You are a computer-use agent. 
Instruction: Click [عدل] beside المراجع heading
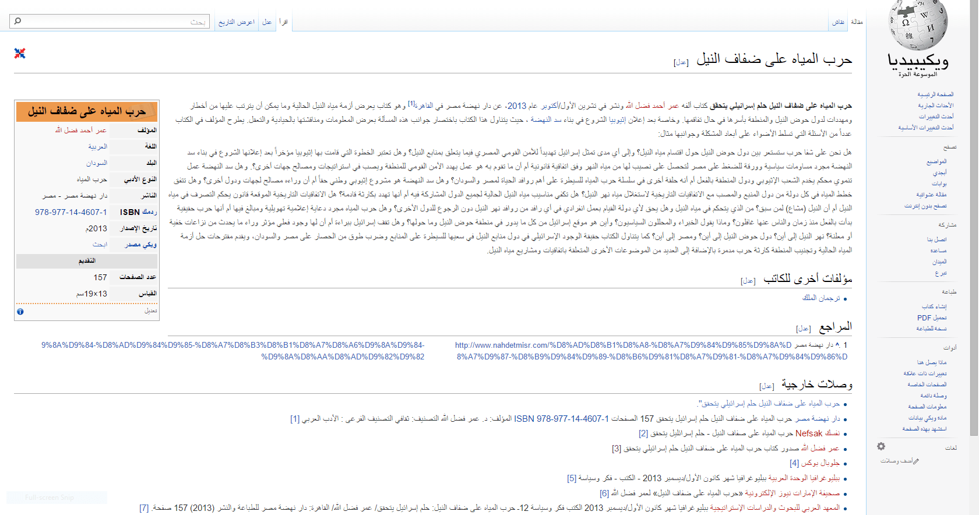click(x=804, y=329)
